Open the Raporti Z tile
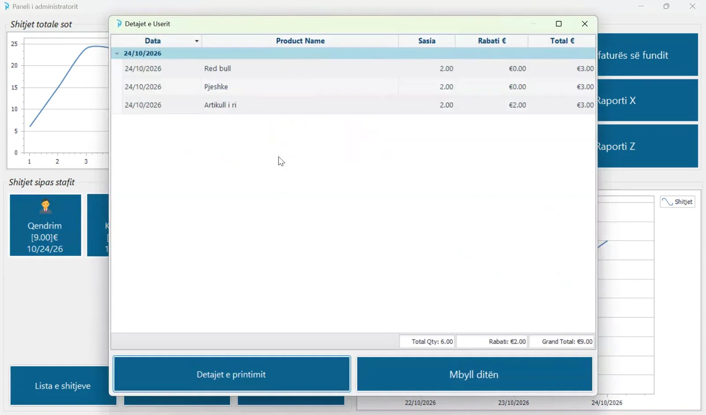706x415 pixels. [x=648, y=146]
